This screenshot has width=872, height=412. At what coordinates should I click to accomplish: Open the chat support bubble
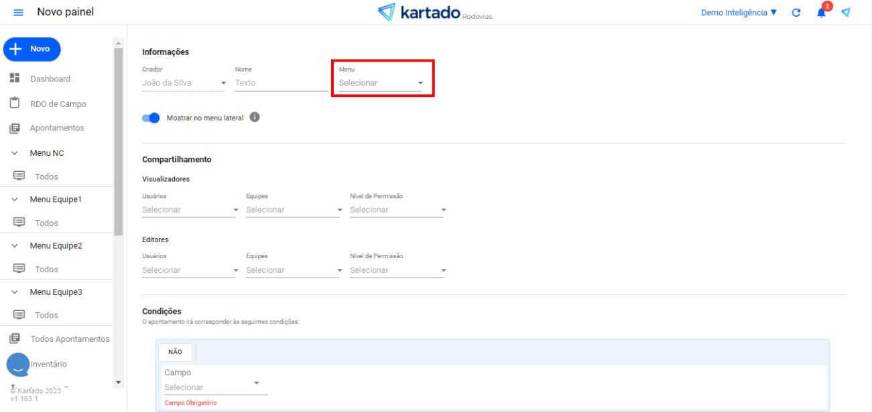18,365
